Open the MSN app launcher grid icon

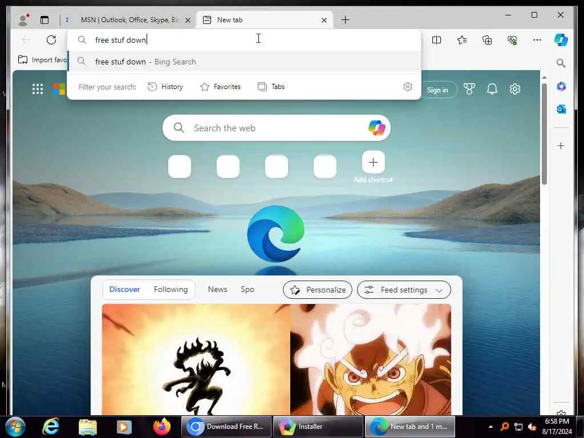click(38, 89)
